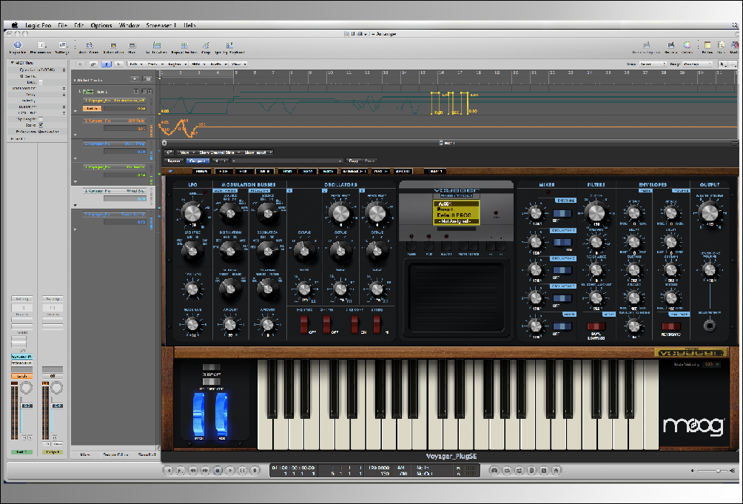Open the Colors palette icon
743x504 pixels.
(x=687, y=45)
